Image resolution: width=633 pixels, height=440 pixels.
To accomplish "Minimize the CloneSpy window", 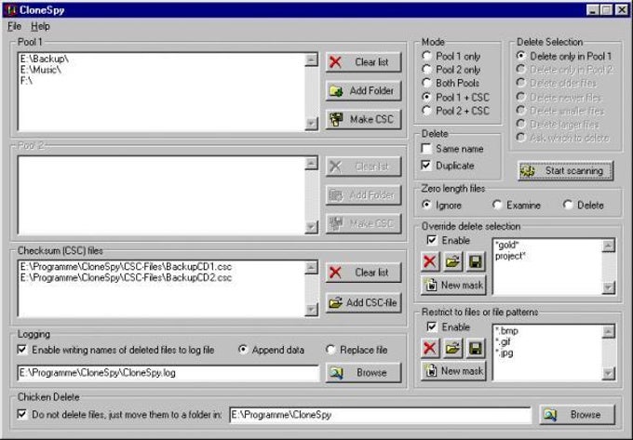I will [593, 10].
